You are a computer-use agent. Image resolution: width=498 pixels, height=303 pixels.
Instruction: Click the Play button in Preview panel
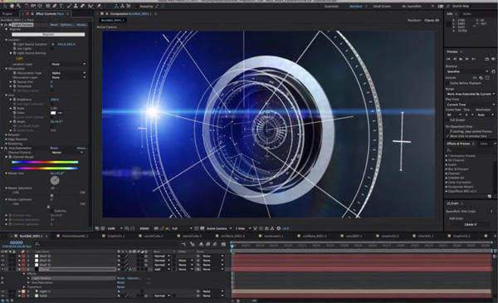461,59
